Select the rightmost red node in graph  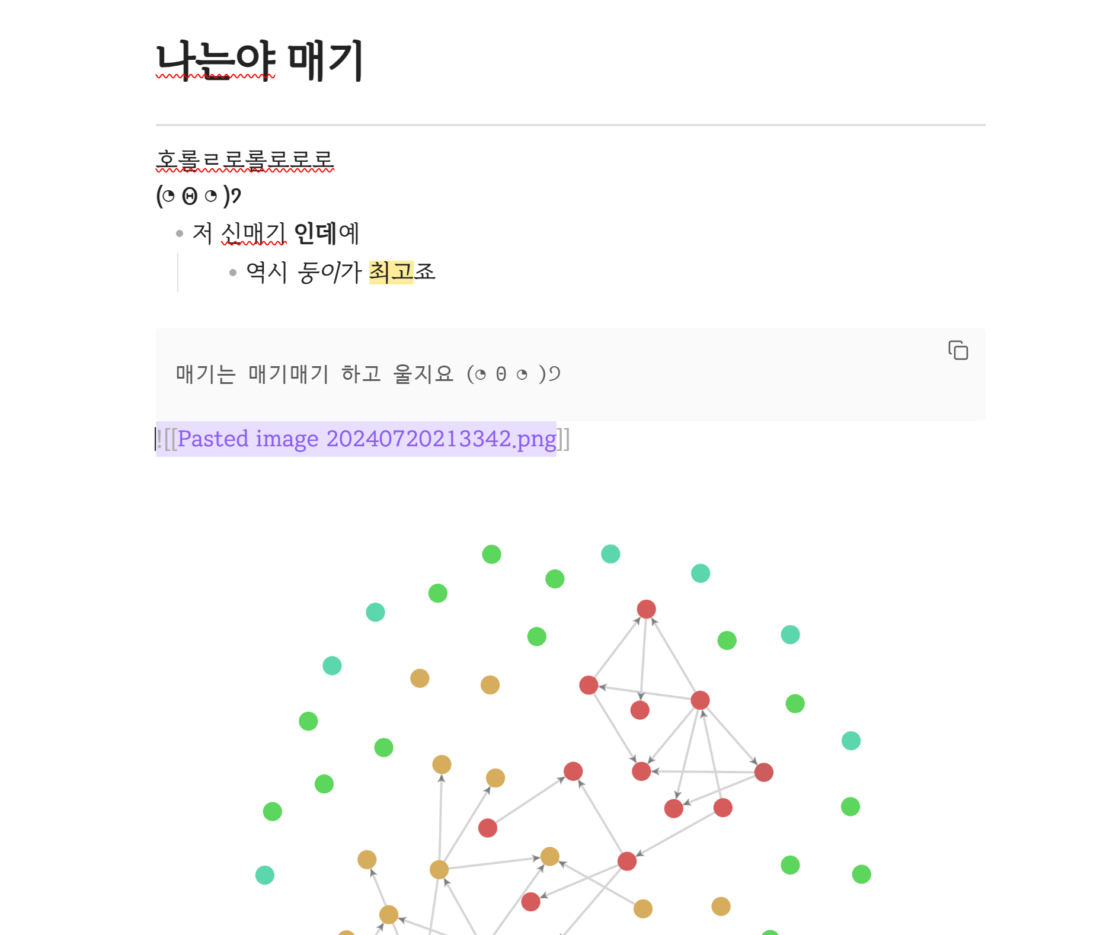(763, 772)
